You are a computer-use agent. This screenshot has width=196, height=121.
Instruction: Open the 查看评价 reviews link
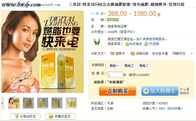click(127, 32)
